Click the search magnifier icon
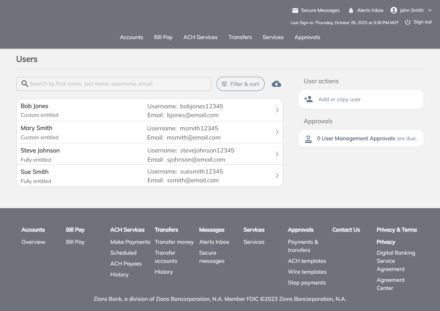This screenshot has width=440, height=311. pyautogui.click(x=24, y=84)
